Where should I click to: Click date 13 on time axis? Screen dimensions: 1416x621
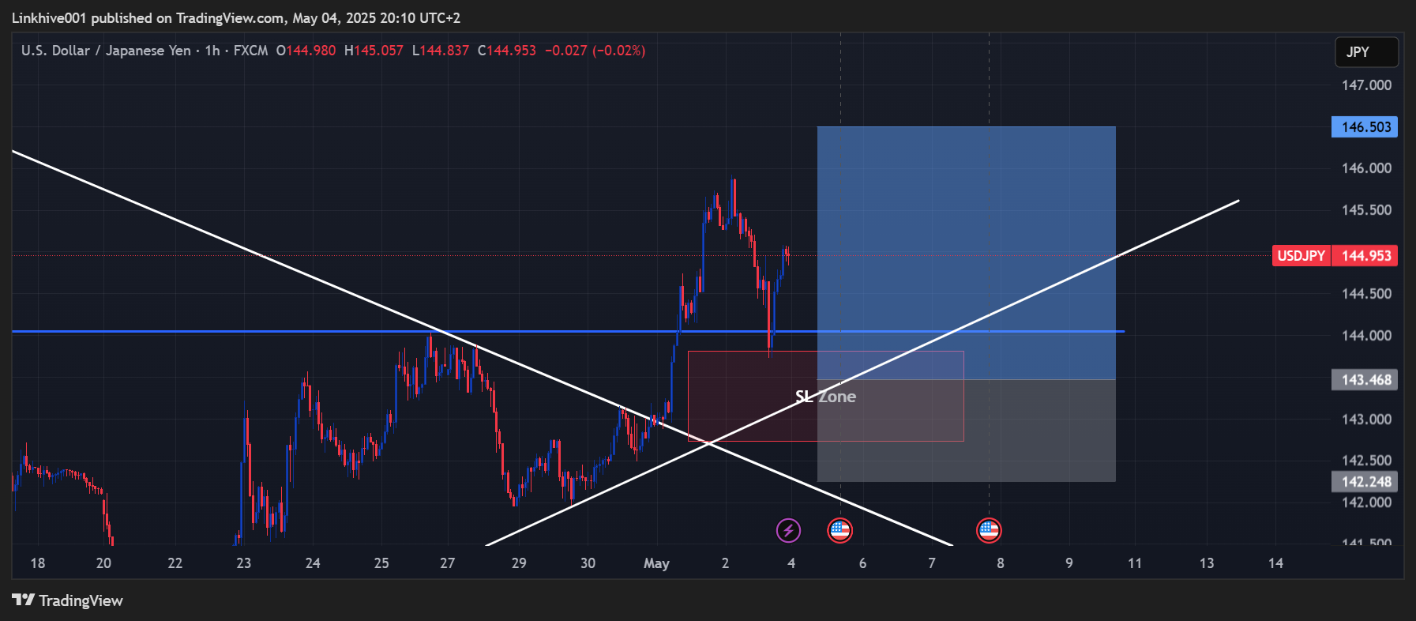click(1207, 563)
